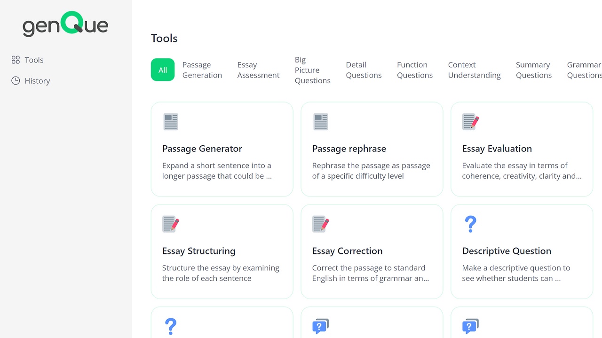
Task: Switch to Essay Assessment tab
Action: pos(258,70)
